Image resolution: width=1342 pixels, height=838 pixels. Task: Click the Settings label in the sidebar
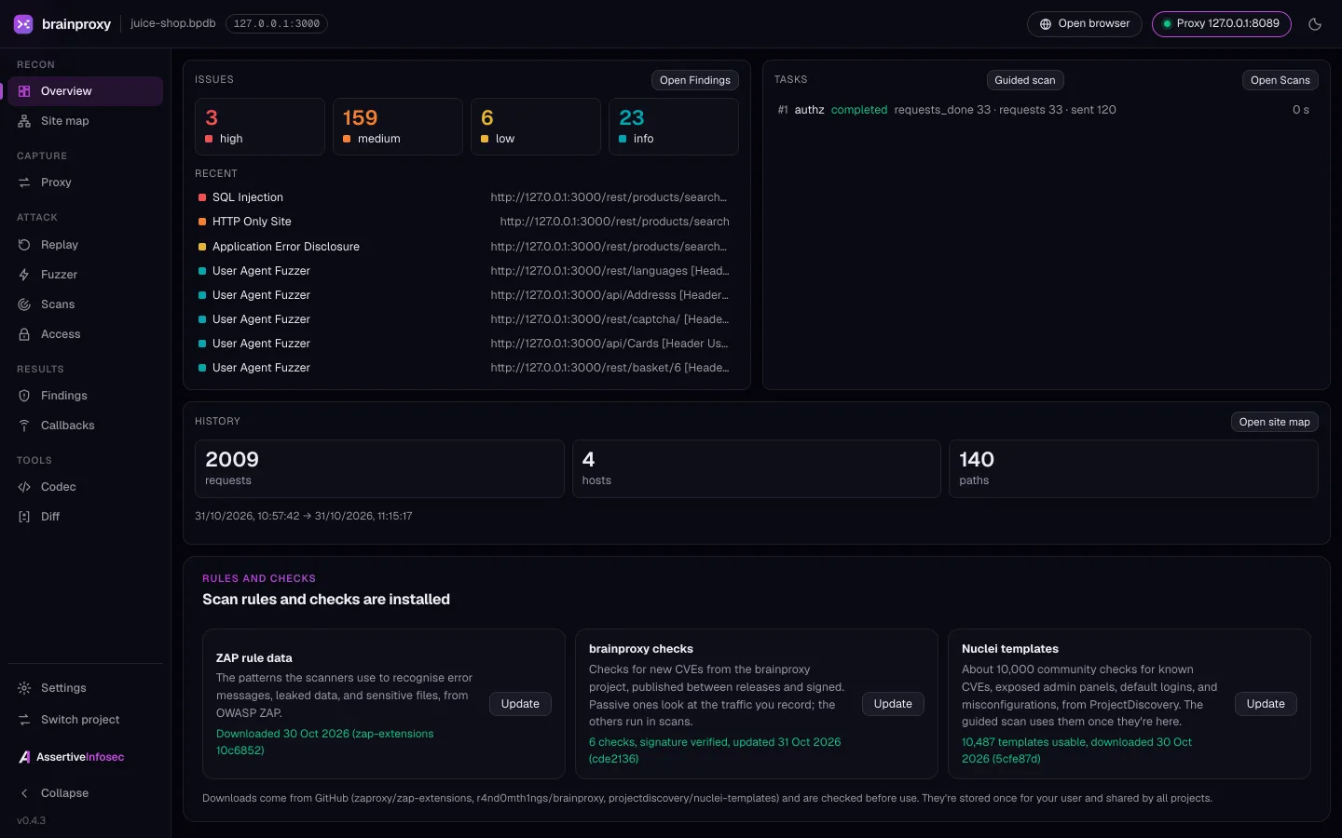coord(63,688)
